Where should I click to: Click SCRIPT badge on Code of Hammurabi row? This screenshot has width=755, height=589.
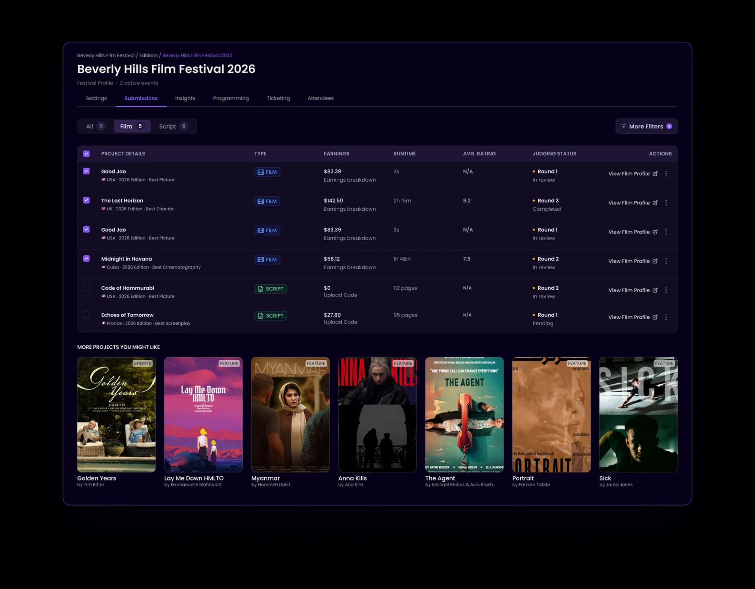(271, 289)
